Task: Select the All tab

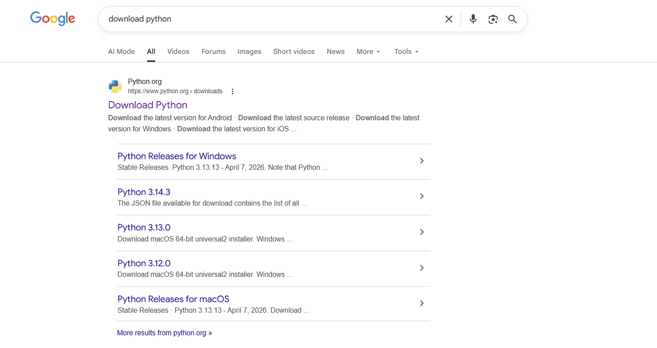Action: 151,52
